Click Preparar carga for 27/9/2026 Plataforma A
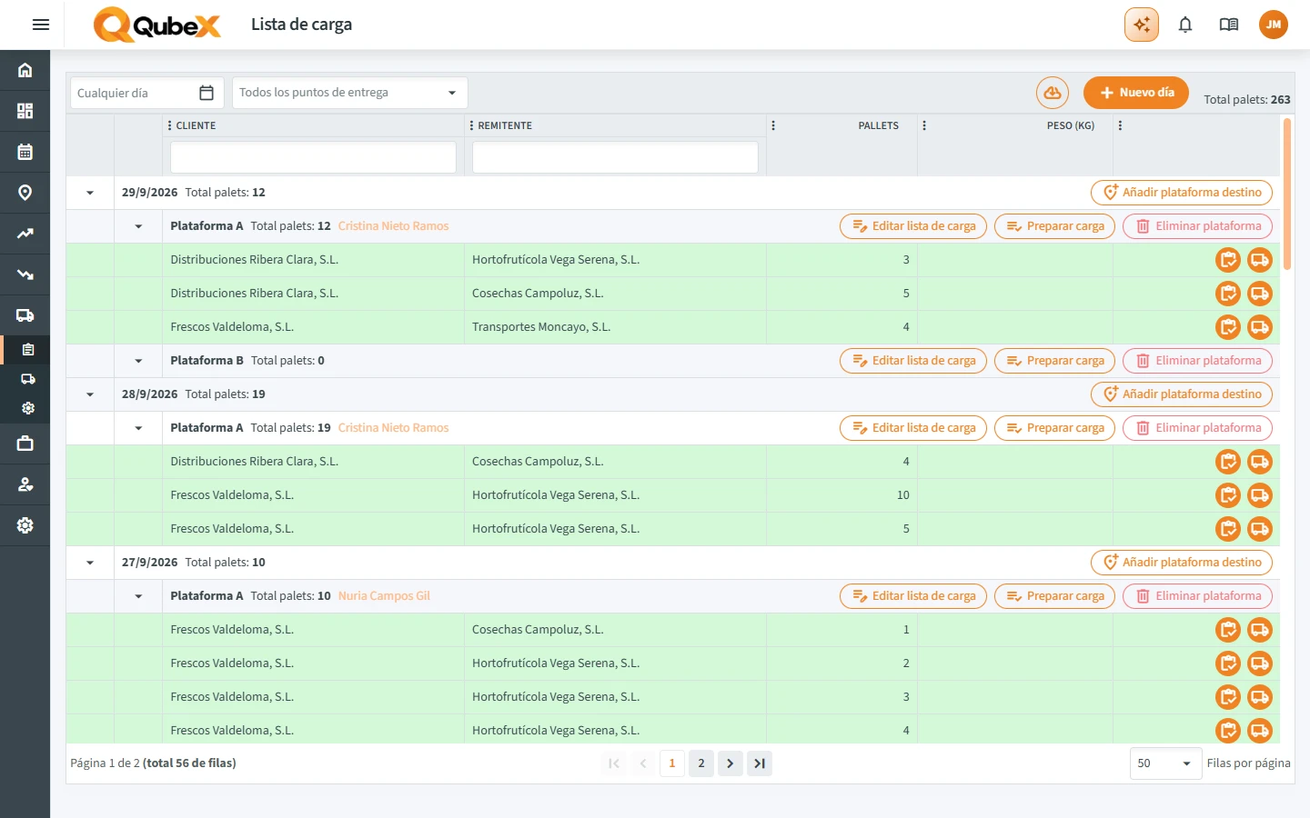This screenshot has width=1310, height=818. [x=1055, y=596]
